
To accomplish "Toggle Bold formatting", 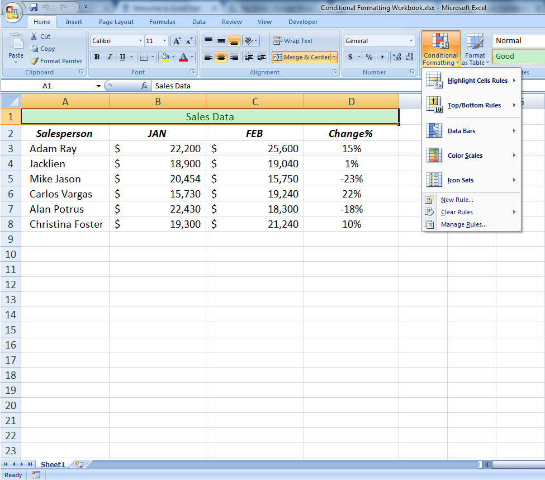I will click(x=97, y=57).
